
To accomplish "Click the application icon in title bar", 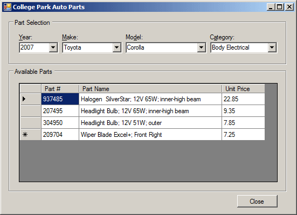I will (x=8, y=7).
